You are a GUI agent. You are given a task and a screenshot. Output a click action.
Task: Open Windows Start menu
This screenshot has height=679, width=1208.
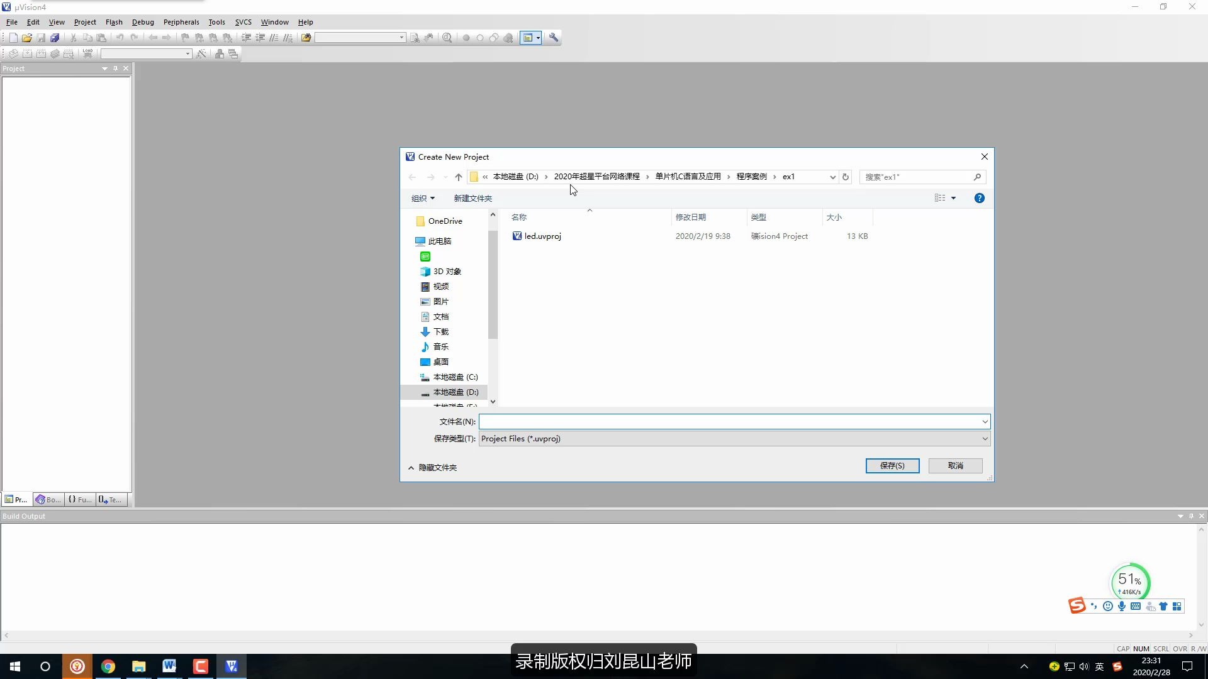click(15, 666)
